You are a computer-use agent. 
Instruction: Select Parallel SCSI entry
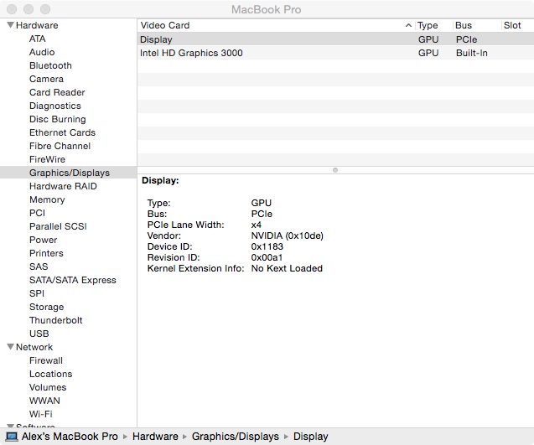click(x=58, y=226)
